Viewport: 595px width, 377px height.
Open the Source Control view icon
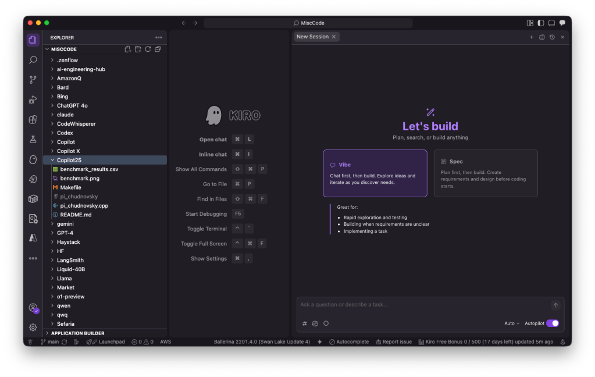coord(33,80)
